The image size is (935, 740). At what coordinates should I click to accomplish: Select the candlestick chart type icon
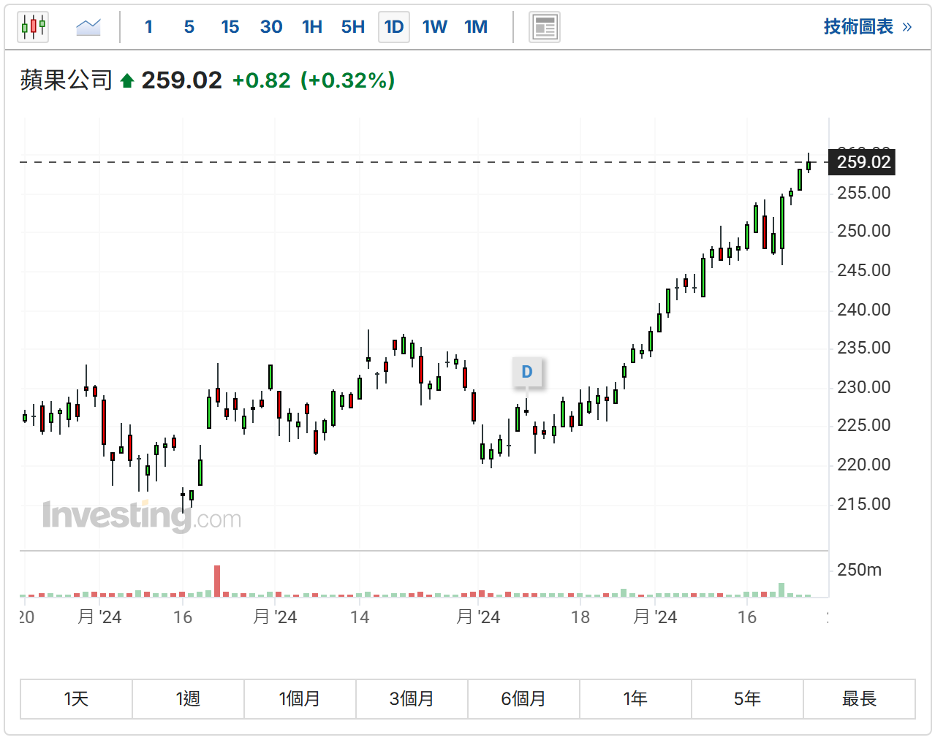click(33, 28)
